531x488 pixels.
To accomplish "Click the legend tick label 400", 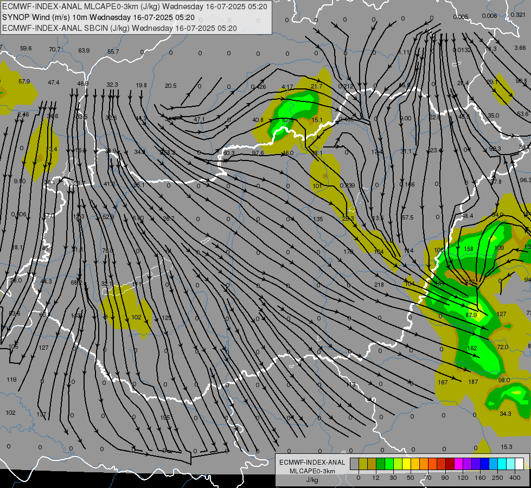I will tap(515, 478).
